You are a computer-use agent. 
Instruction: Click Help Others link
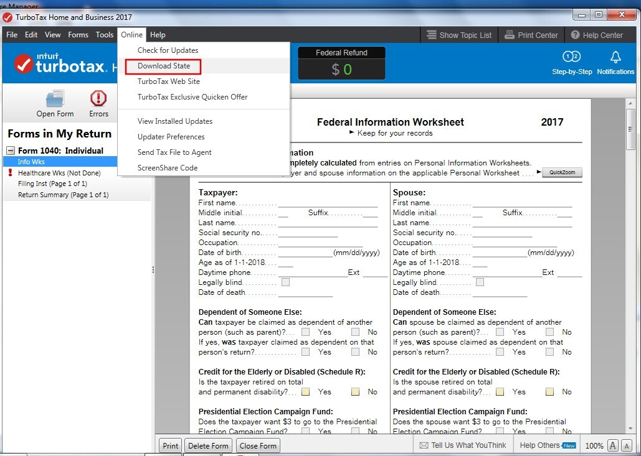pos(539,445)
